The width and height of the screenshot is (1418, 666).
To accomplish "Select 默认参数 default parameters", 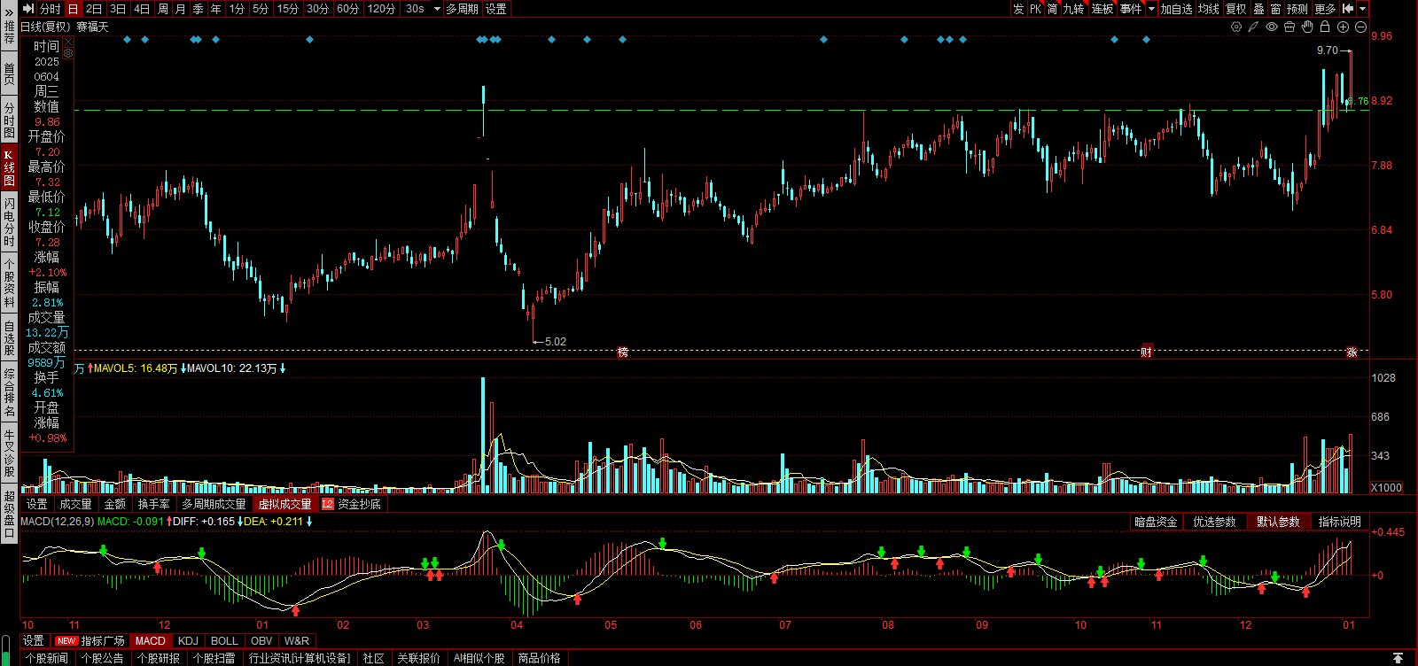I will click(x=1278, y=522).
